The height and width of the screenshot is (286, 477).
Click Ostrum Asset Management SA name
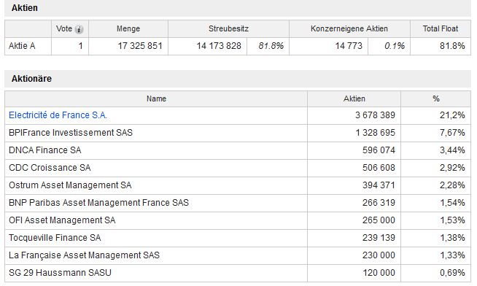[x=70, y=185]
